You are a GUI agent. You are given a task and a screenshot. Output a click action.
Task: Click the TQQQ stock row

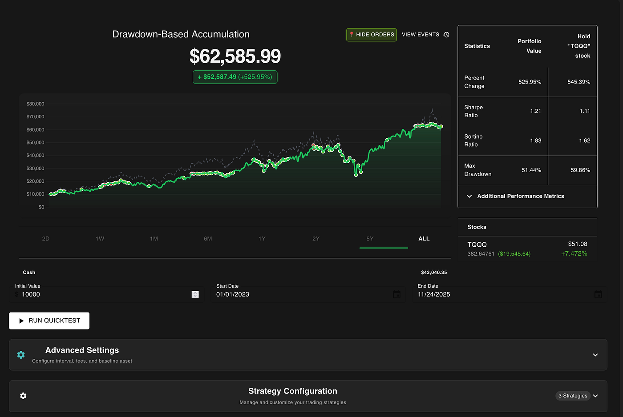tap(527, 249)
